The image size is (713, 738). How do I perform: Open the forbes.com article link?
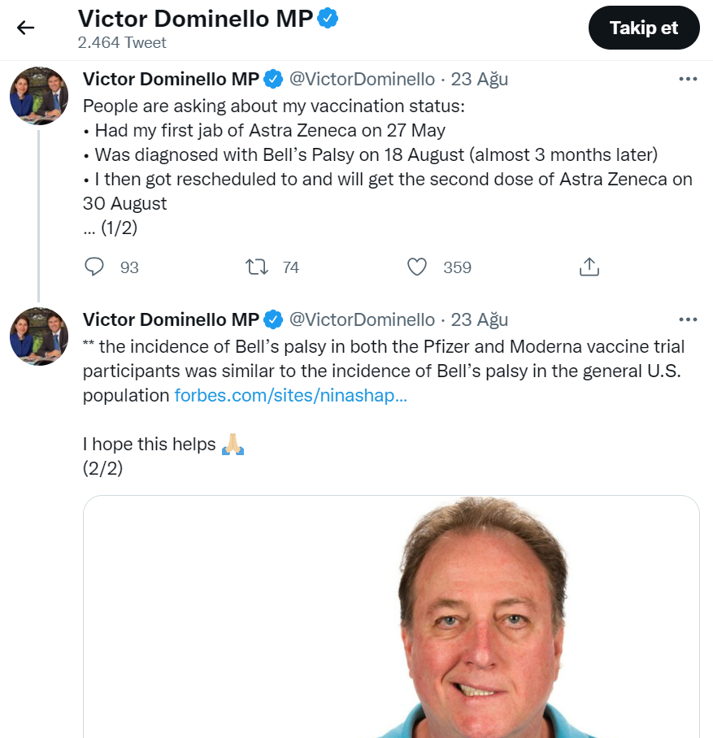tap(290, 397)
